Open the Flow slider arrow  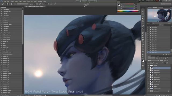[49, 4]
